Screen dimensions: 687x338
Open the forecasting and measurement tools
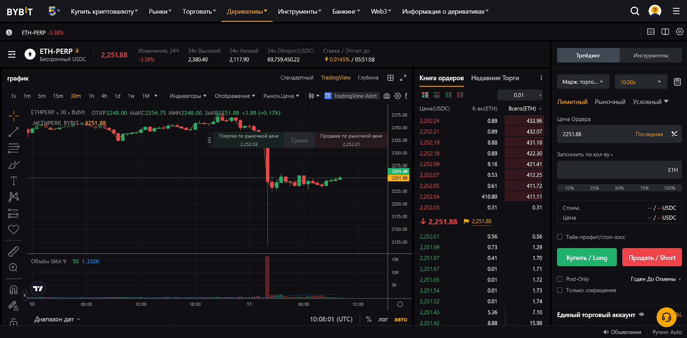[14, 213]
